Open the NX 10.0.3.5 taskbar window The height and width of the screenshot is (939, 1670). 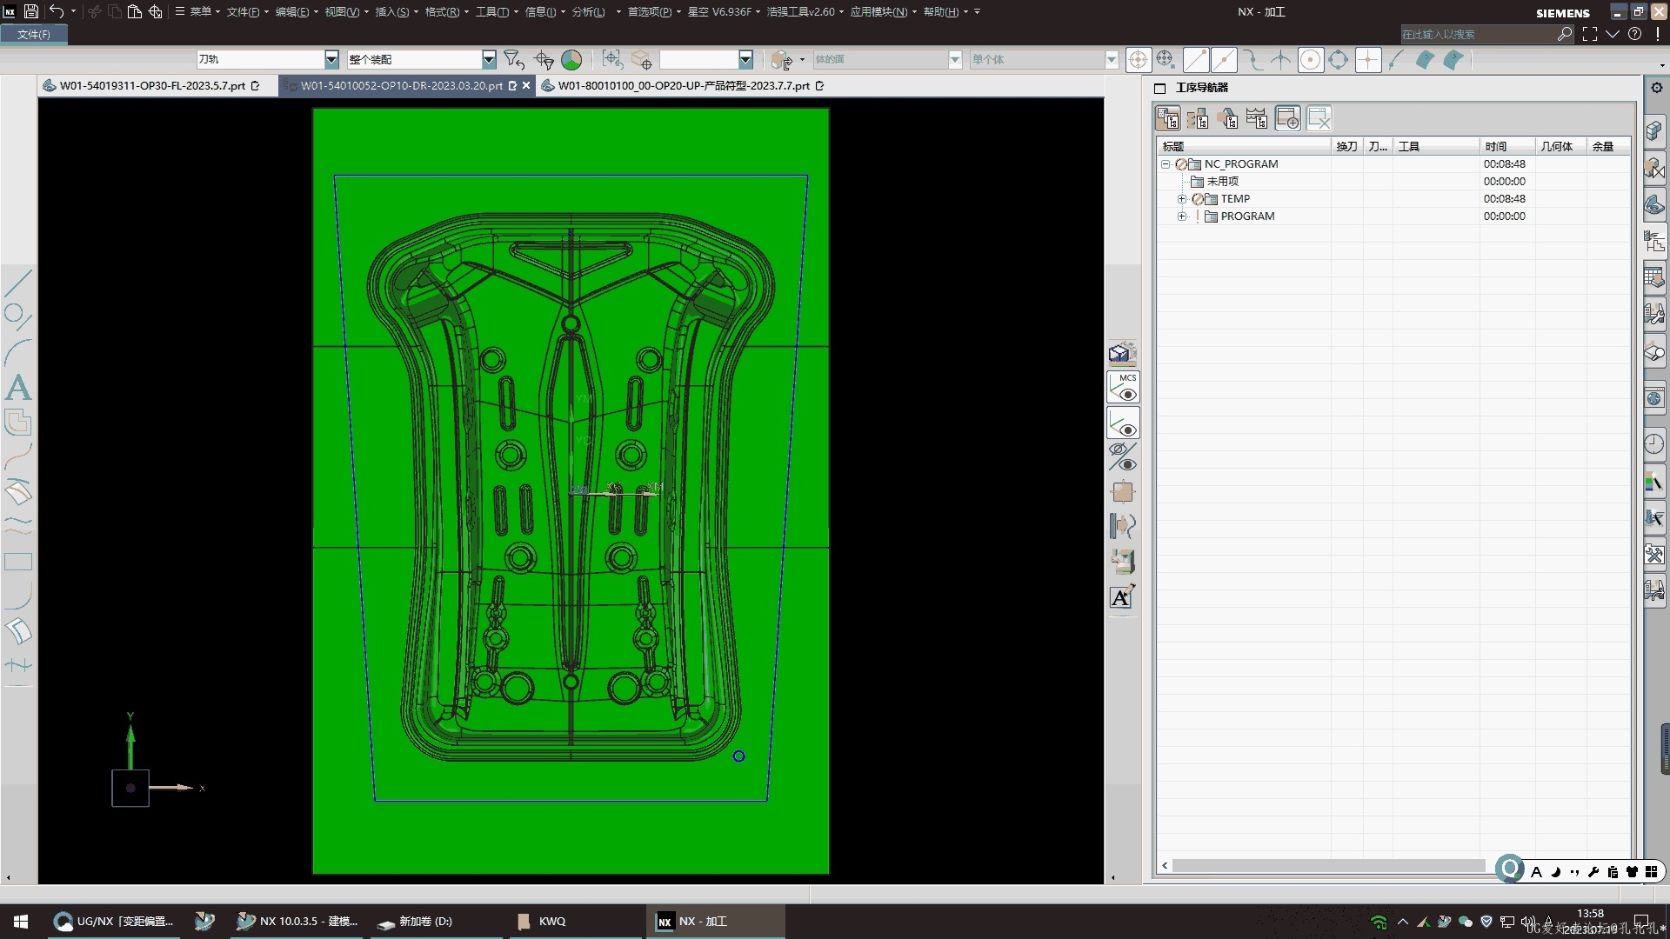click(x=298, y=922)
